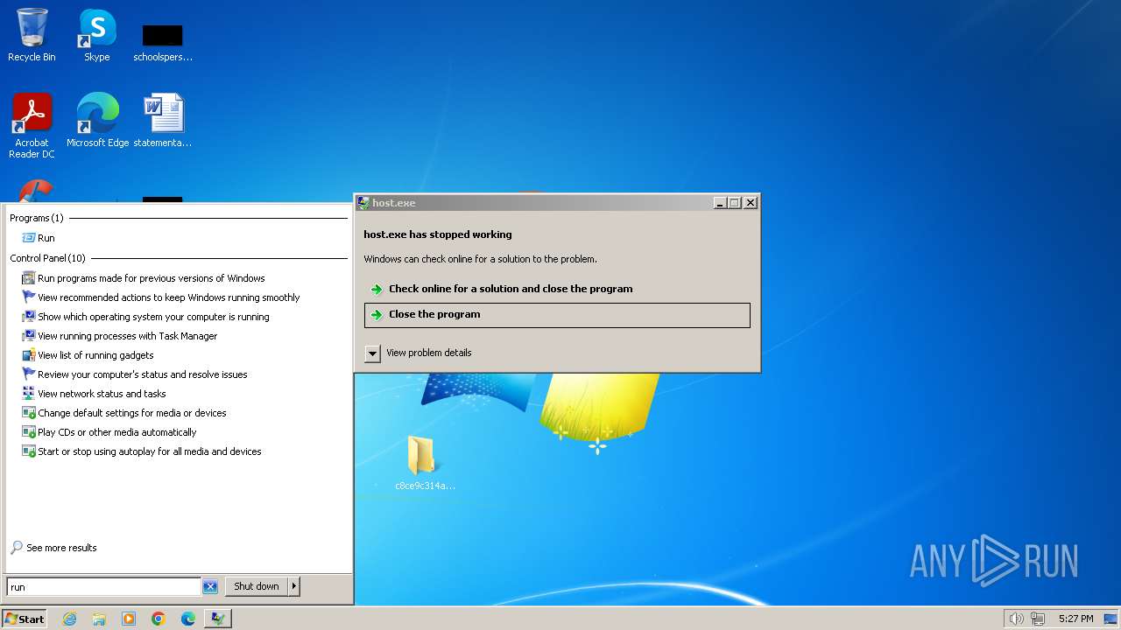Open the Skype desktop shortcut

[97, 35]
